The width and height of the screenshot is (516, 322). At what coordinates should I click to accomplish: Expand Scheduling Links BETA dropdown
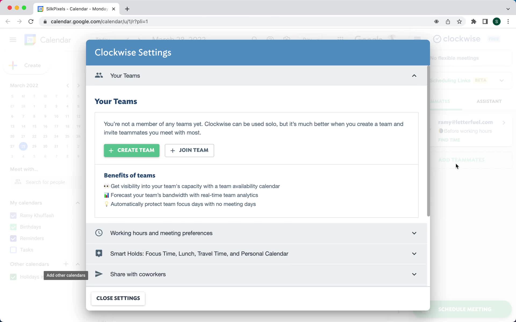[501, 80]
